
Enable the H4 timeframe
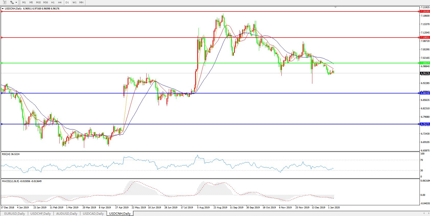point(60,2)
